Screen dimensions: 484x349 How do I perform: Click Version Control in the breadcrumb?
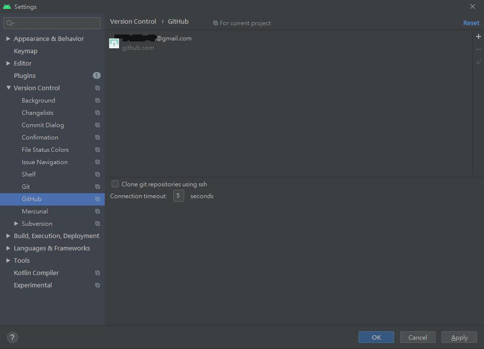tap(133, 22)
